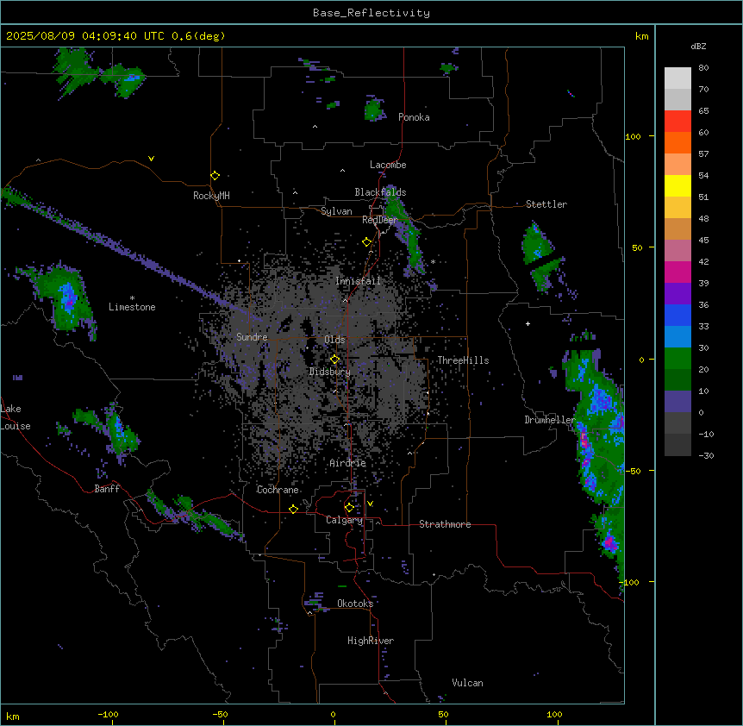Click the 80 value on the dBZ scale
This screenshot has height=726, width=743.
(x=703, y=68)
